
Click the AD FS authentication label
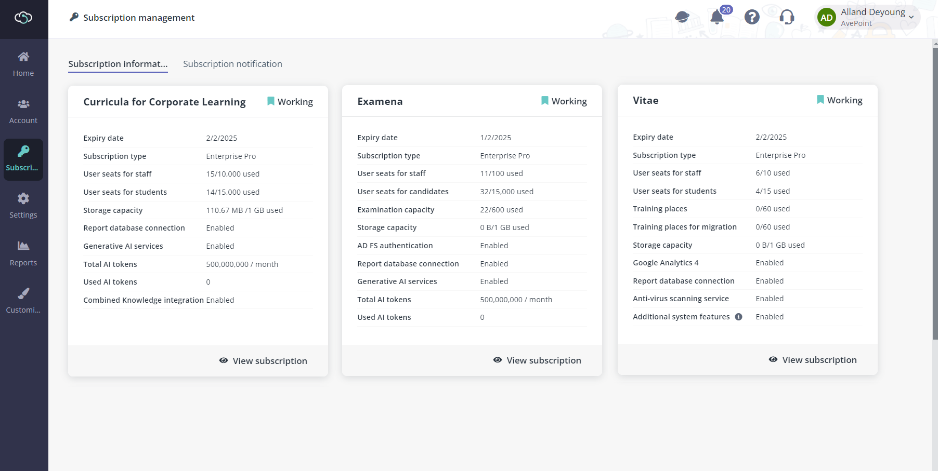pyautogui.click(x=395, y=246)
